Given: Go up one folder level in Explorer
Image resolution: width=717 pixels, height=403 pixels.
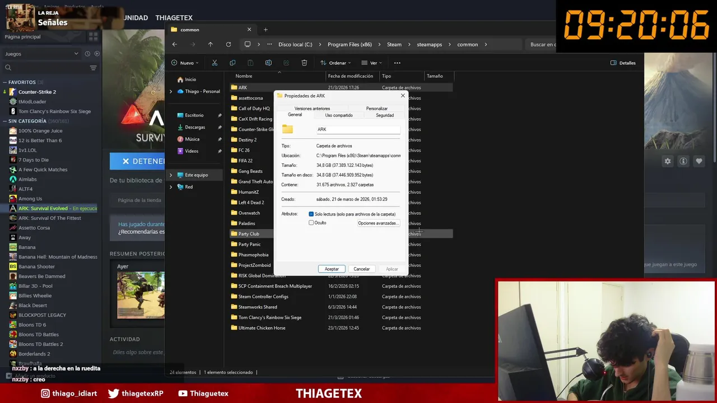Looking at the screenshot, I should (x=210, y=44).
